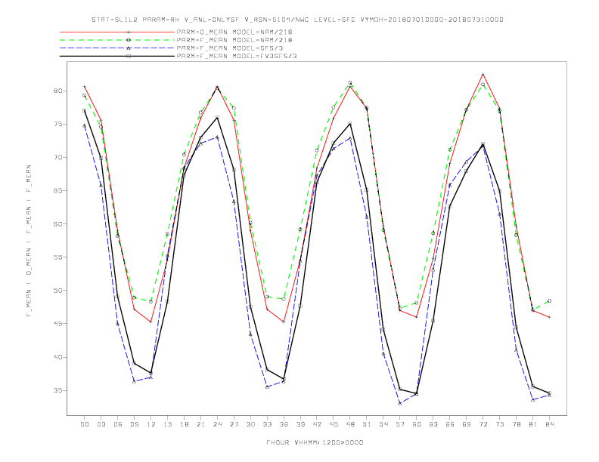Click the black square marker at hour 00
The width and height of the screenshot is (599, 462).
85,110
